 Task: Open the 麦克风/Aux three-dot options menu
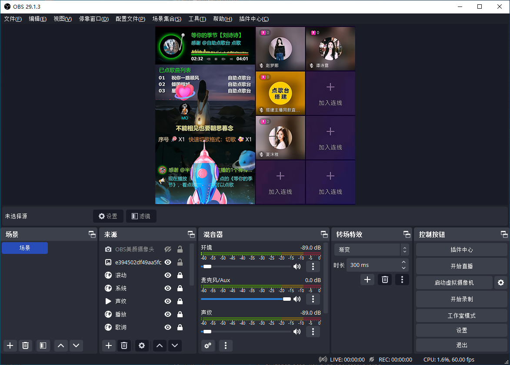pyautogui.click(x=313, y=299)
